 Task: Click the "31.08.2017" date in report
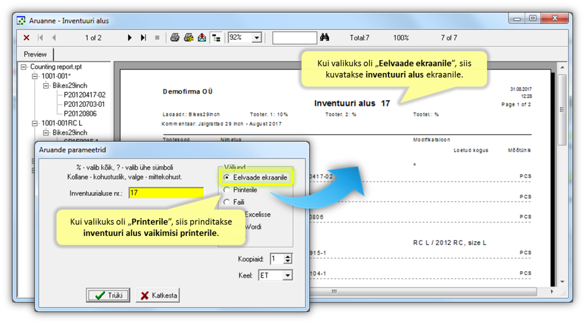[x=521, y=89]
